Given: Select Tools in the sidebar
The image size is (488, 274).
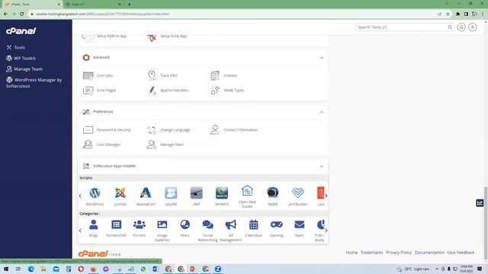Looking at the screenshot, I should pyautogui.click(x=15, y=47).
